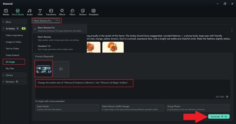The image size is (236, 124).
Task: Close the Nano Banana Pro model dropdown
Action: (x=46, y=21)
